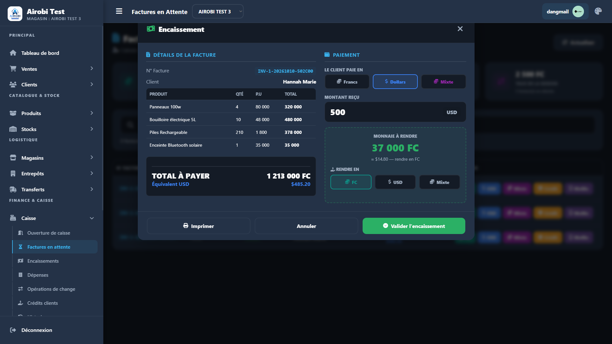Click the Imprimer button

198,226
